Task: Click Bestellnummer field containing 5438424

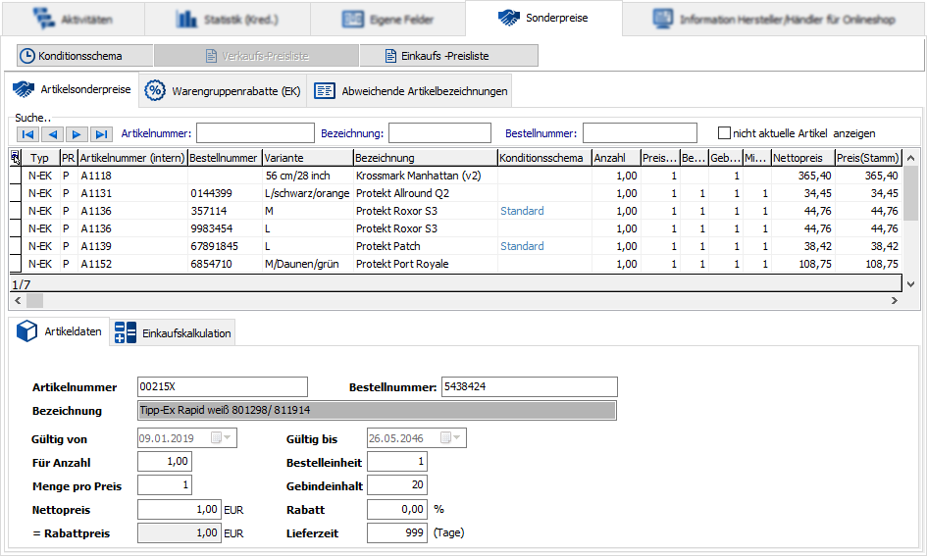Action: point(530,386)
